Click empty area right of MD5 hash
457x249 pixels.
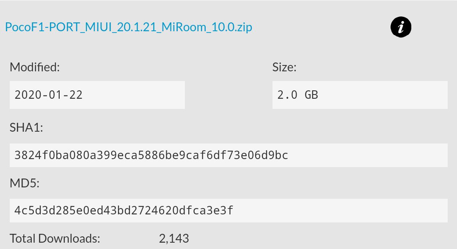tap(340, 211)
